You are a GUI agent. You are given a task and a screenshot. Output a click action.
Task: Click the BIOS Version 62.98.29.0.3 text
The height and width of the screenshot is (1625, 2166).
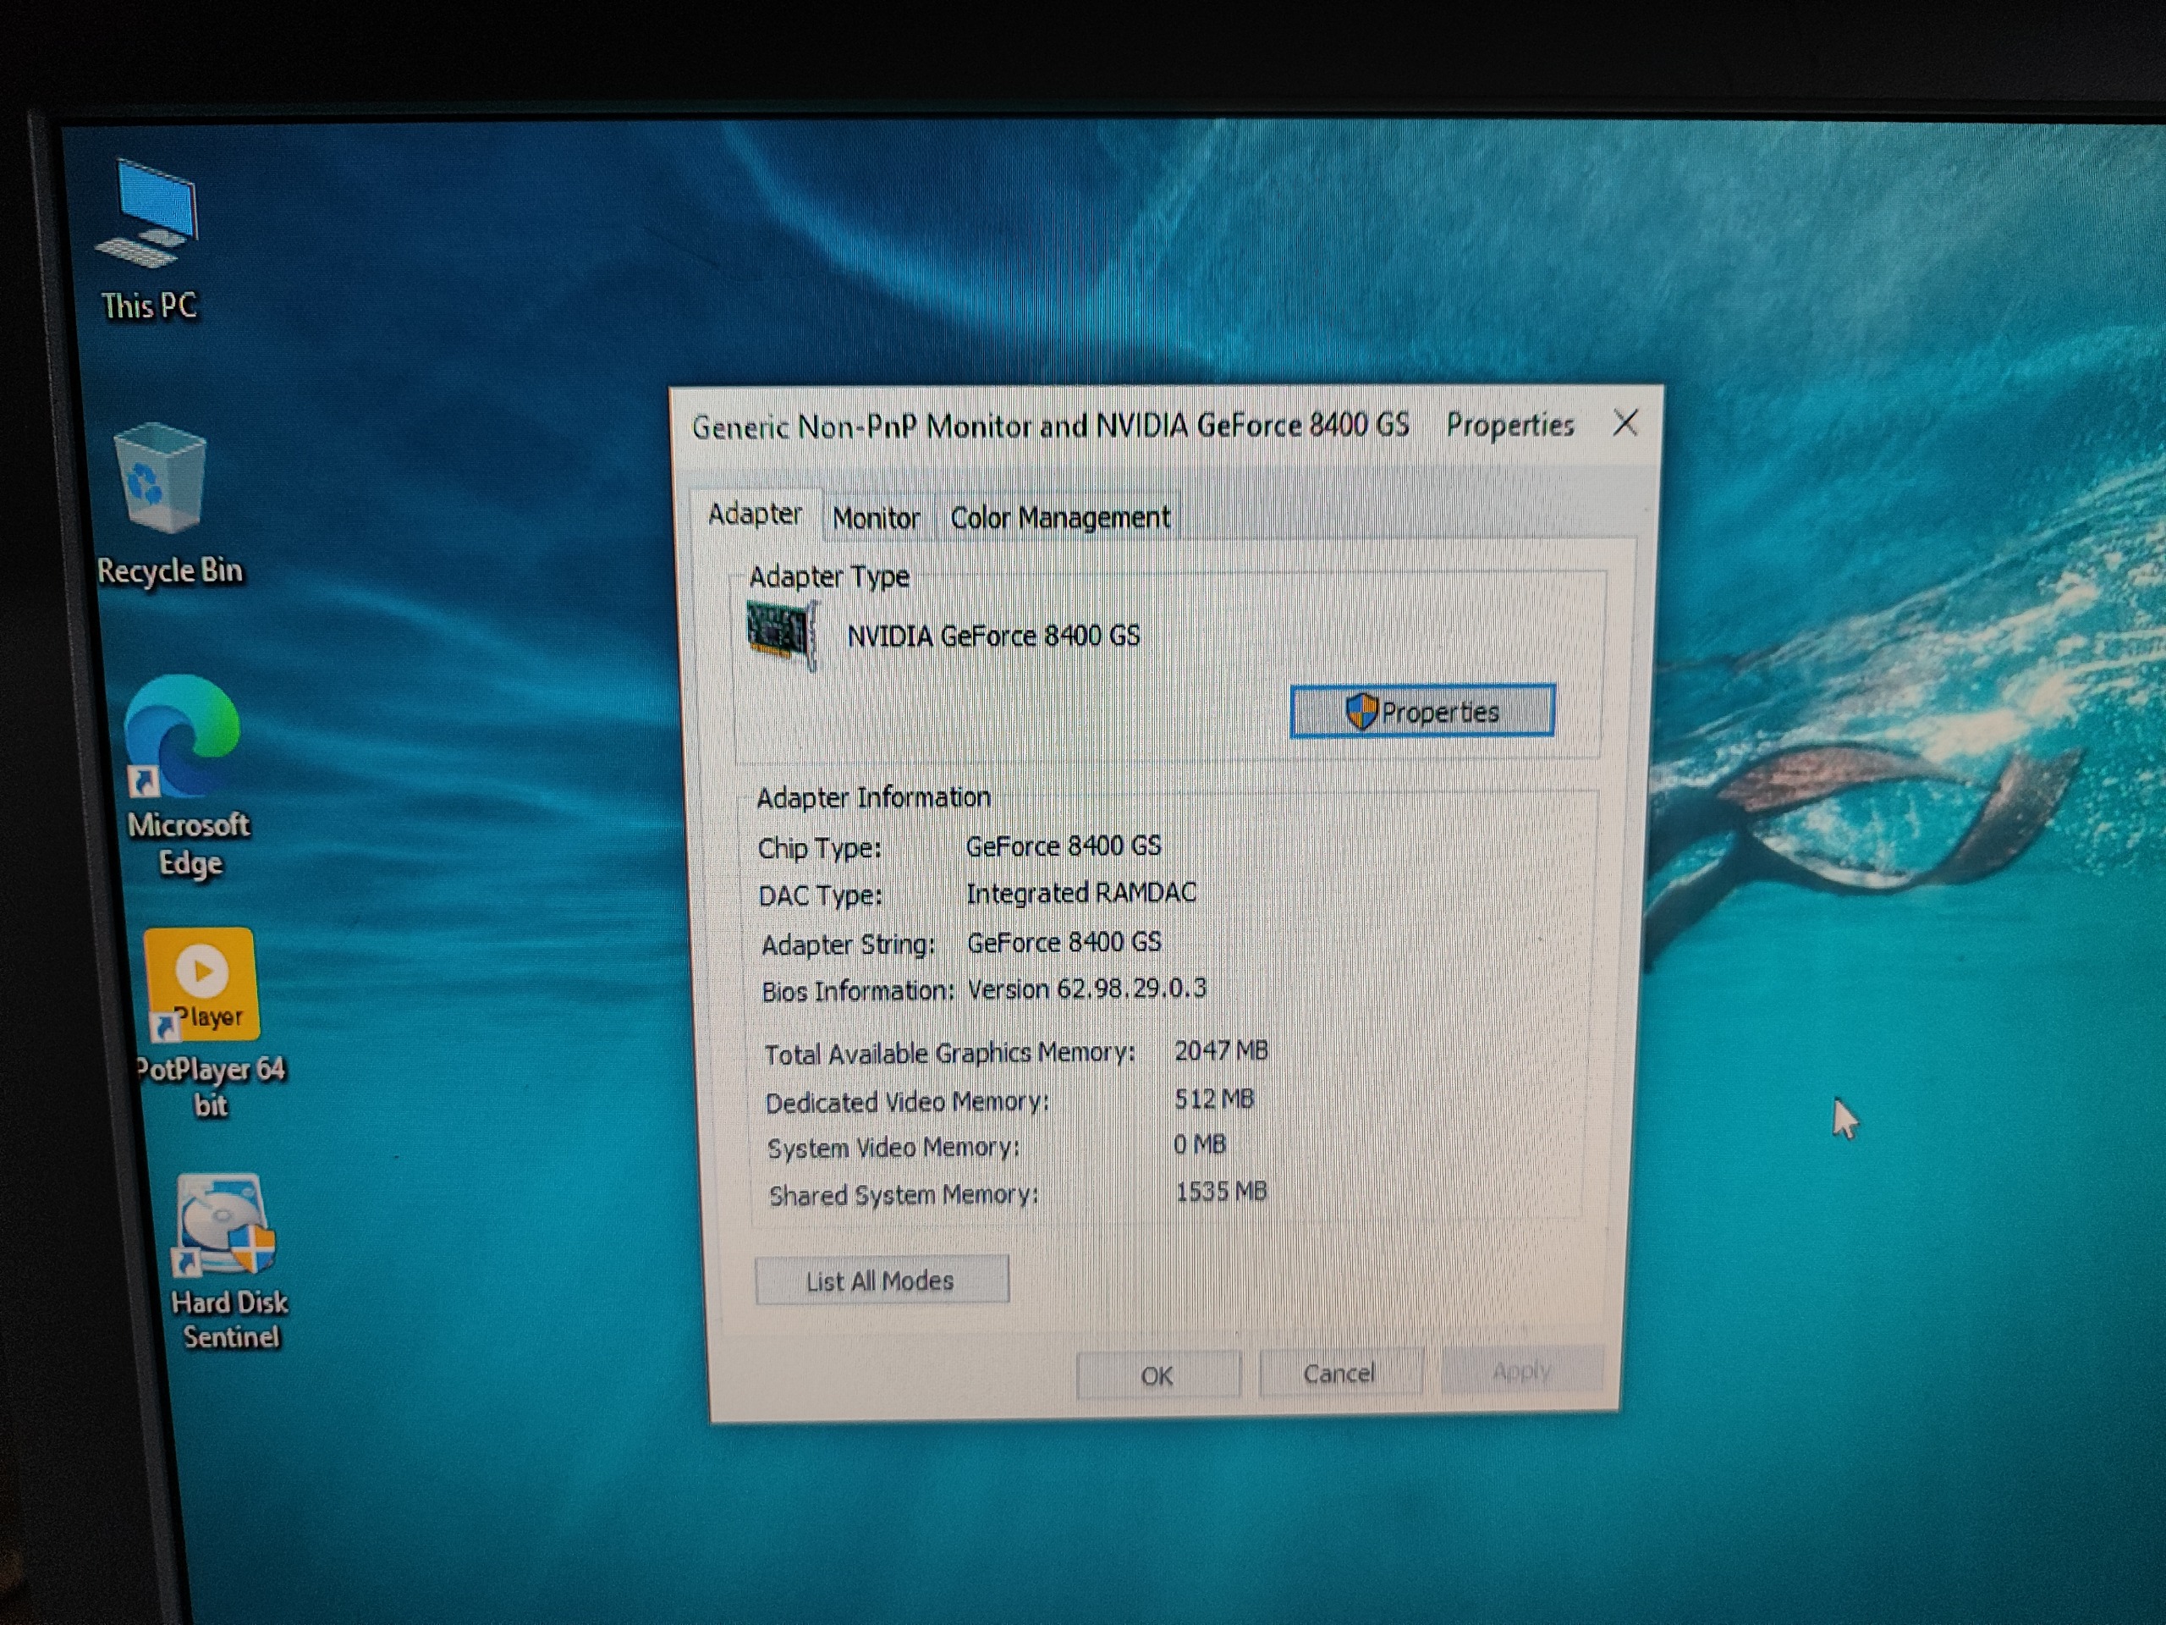1087,989
